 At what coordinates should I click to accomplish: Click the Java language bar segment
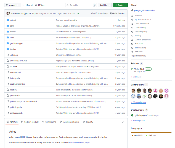point(151,133)
